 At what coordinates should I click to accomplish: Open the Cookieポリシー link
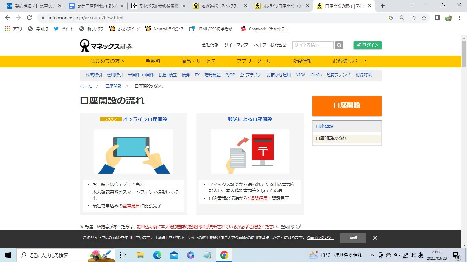[321, 238]
